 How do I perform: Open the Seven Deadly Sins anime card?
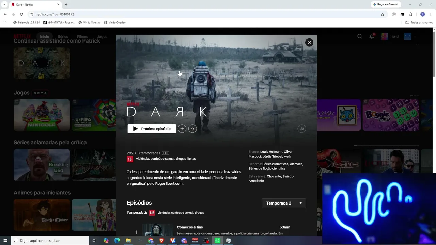[94, 215]
